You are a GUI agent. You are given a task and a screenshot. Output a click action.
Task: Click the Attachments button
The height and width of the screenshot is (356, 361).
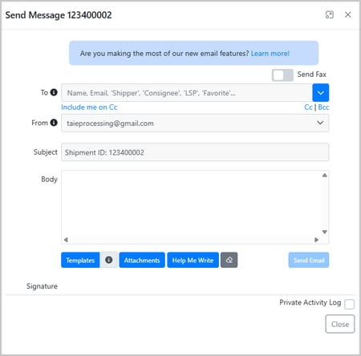click(x=142, y=260)
